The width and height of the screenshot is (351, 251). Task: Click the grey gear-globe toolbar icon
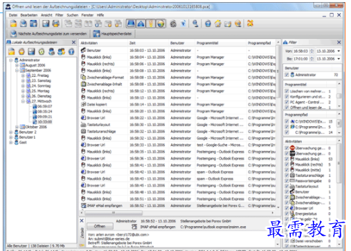(x=173, y=24)
